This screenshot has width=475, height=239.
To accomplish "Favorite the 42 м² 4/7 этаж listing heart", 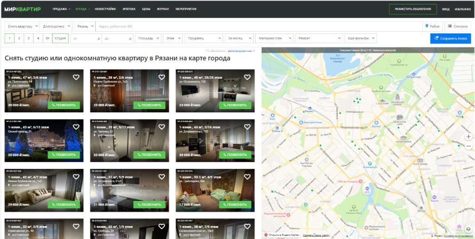I will (x=76, y=177).
